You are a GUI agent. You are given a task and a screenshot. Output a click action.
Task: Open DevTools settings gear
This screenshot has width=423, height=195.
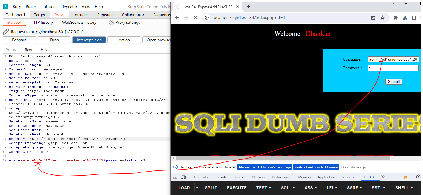coord(418,177)
